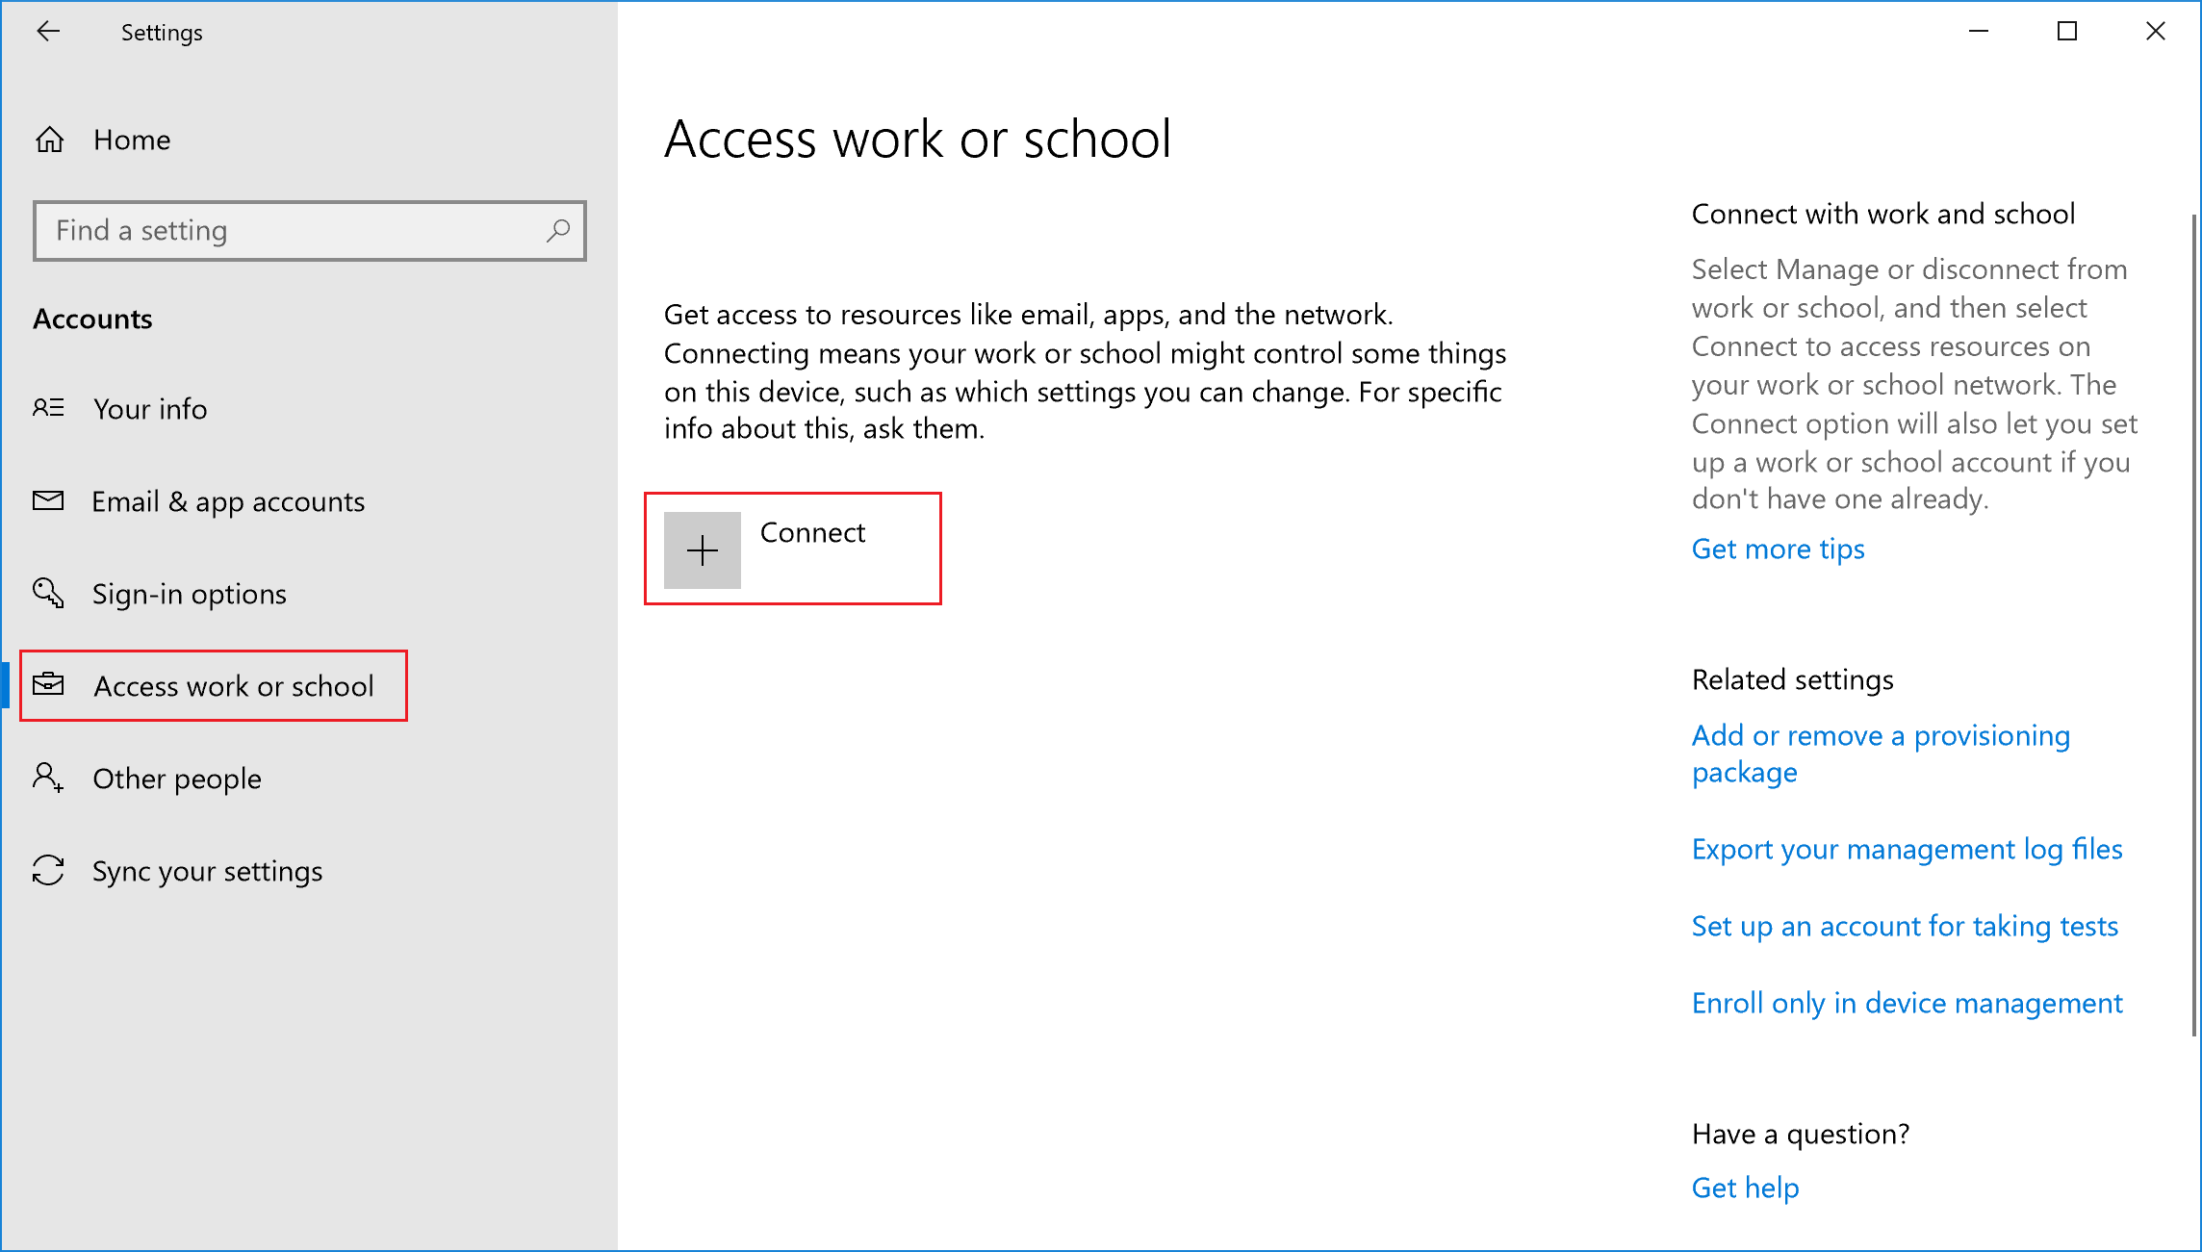This screenshot has height=1252, width=2202.
Task: Click the Sync your settings icon
Action: pyautogui.click(x=50, y=871)
